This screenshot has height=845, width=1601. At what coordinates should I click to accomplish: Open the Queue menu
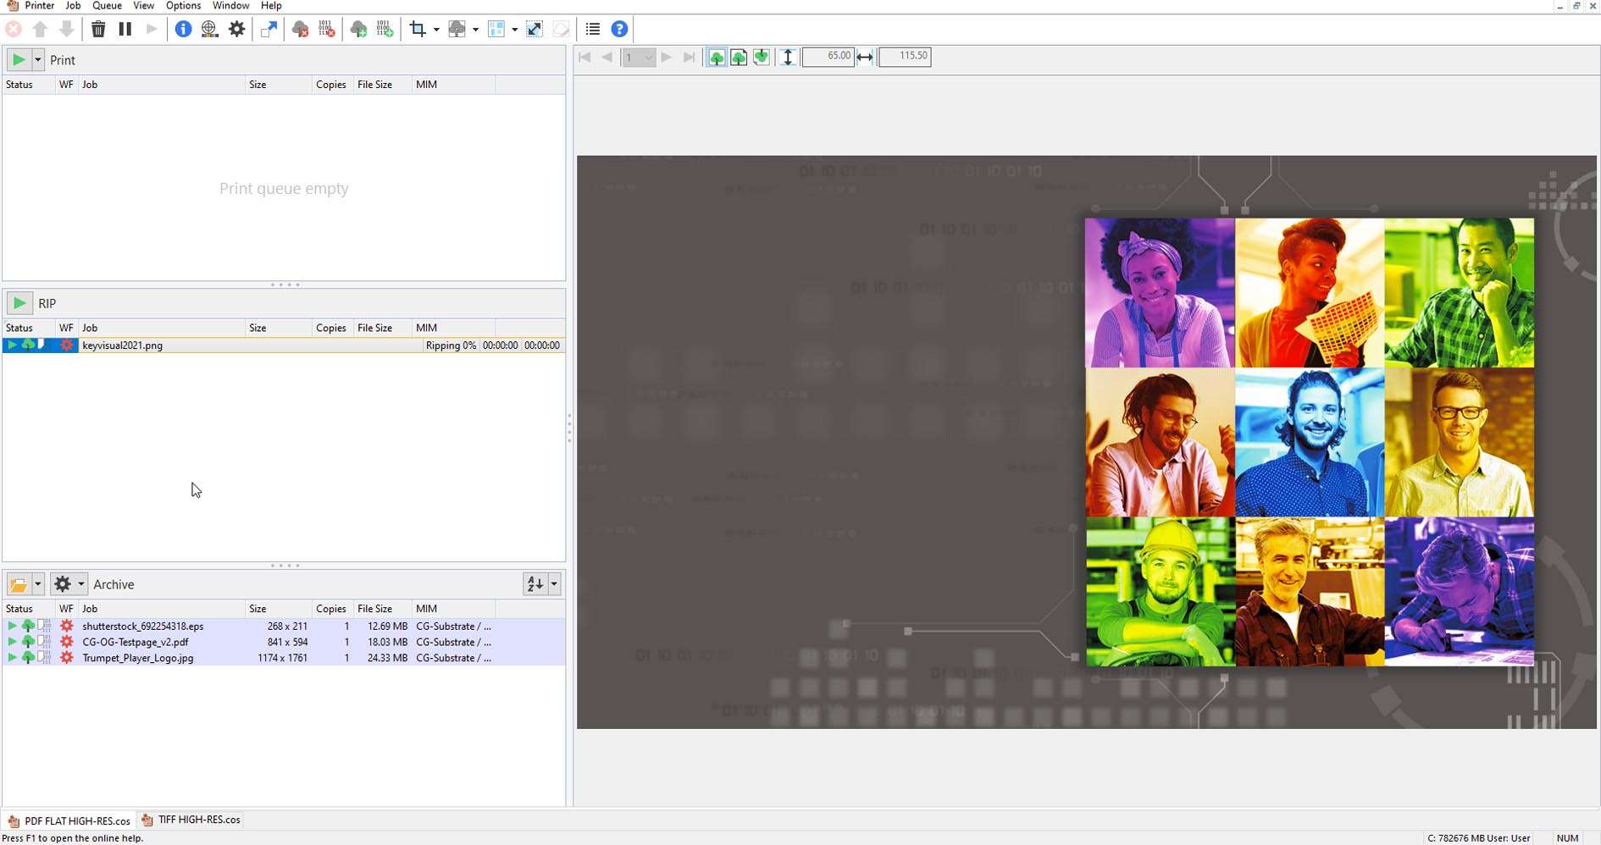[107, 6]
